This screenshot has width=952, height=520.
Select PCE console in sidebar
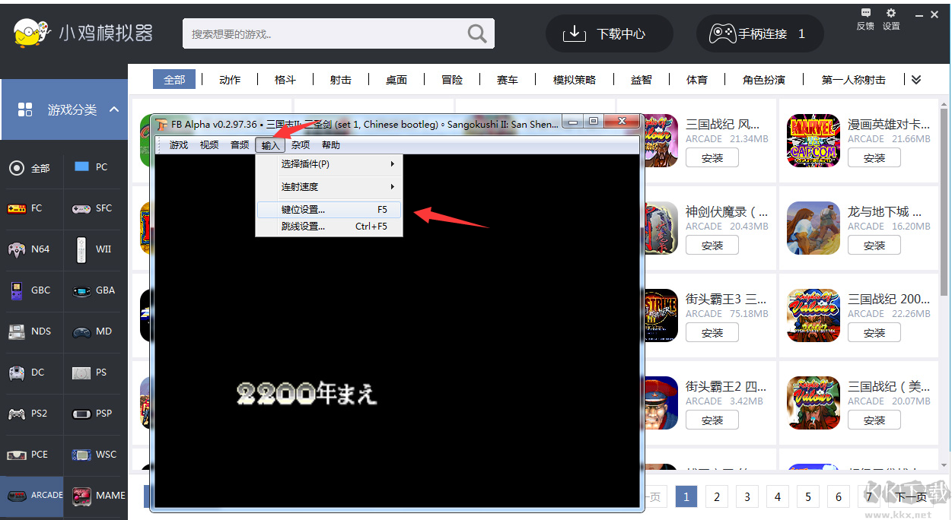[30, 455]
